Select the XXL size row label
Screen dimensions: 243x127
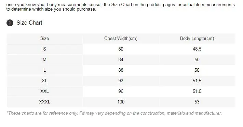[44, 91]
